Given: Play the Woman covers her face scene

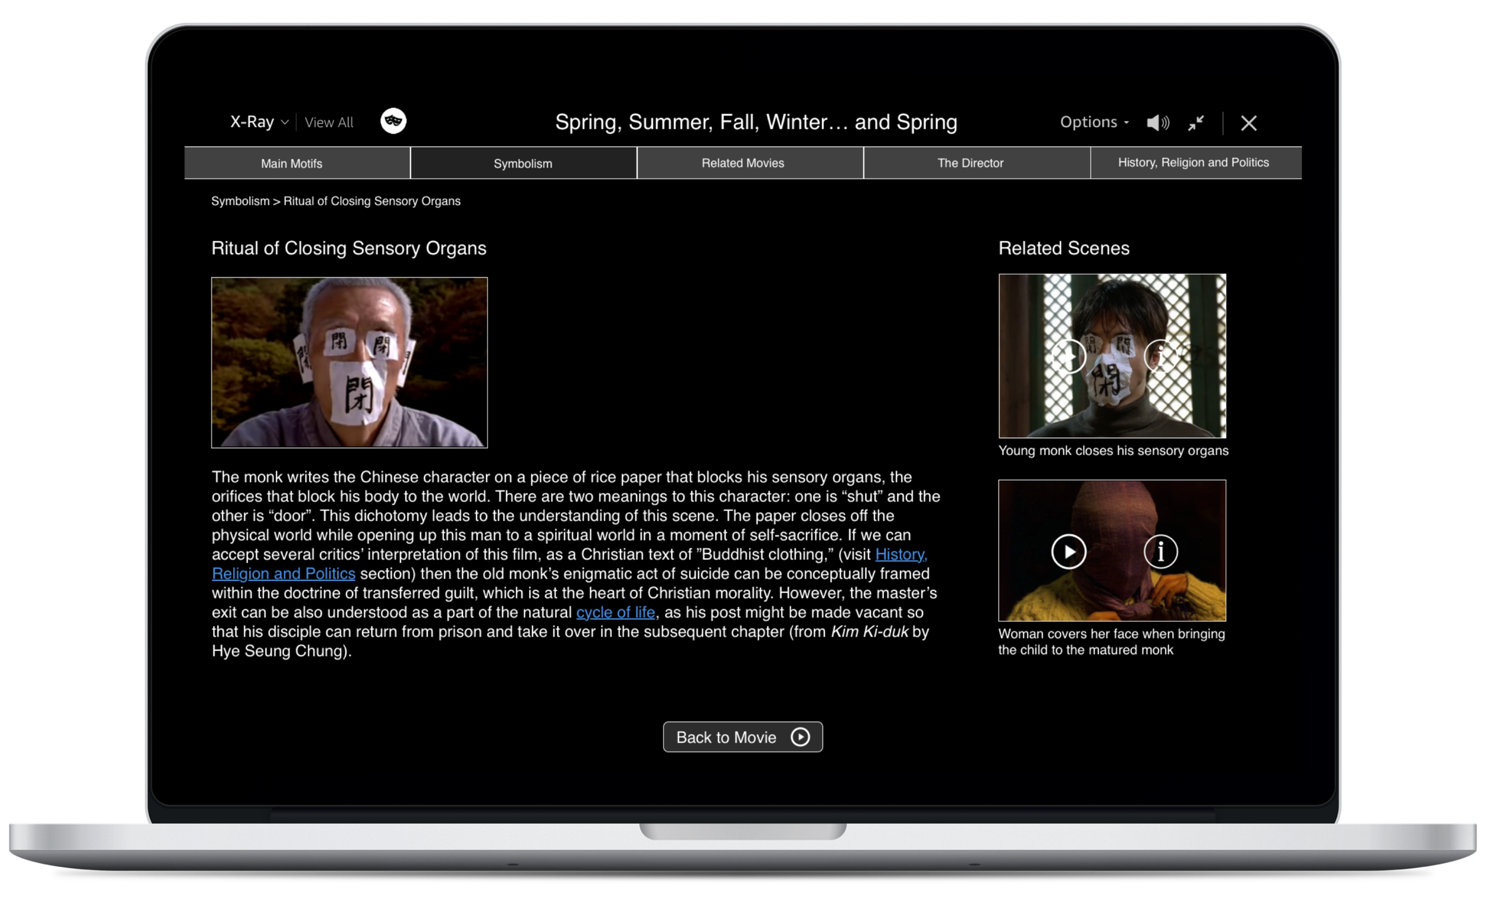Looking at the screenshot, I should click(x=1069, y=551).
